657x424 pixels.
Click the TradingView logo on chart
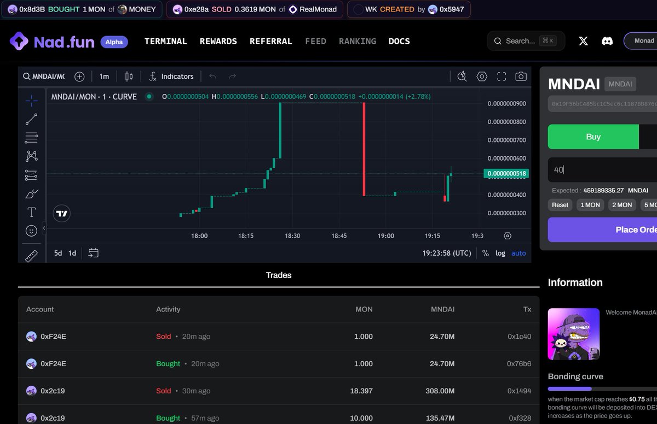pos(62,214)
